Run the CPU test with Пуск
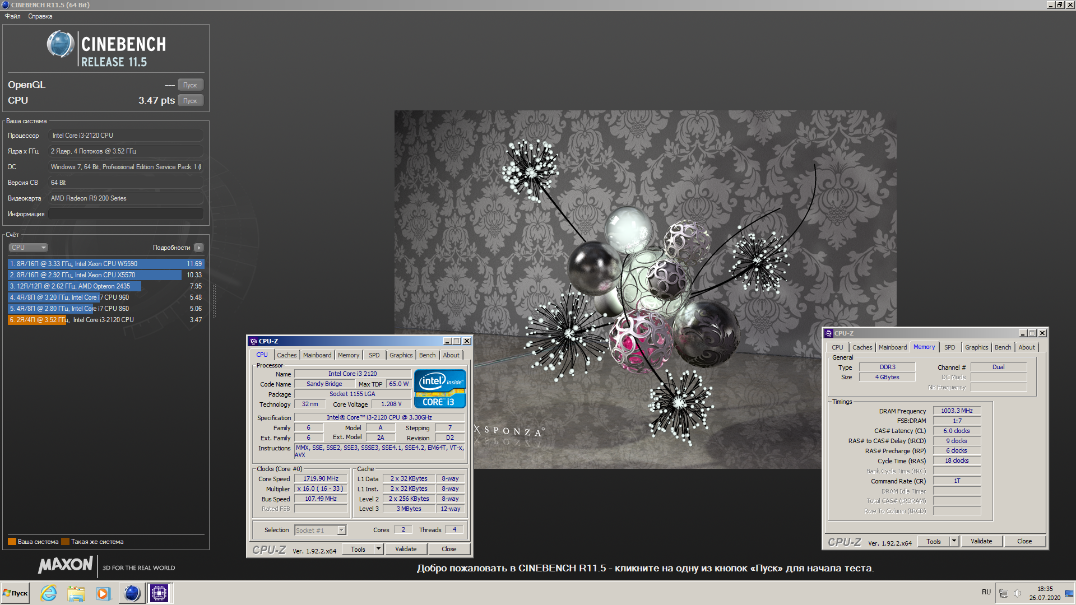1076x605 pixels. (191, 101)
